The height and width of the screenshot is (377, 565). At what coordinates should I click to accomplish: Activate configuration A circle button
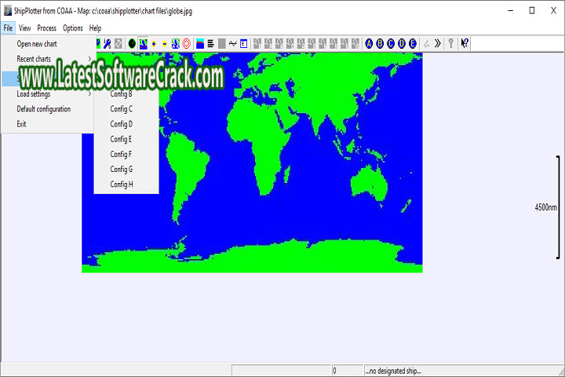point(369,44)
